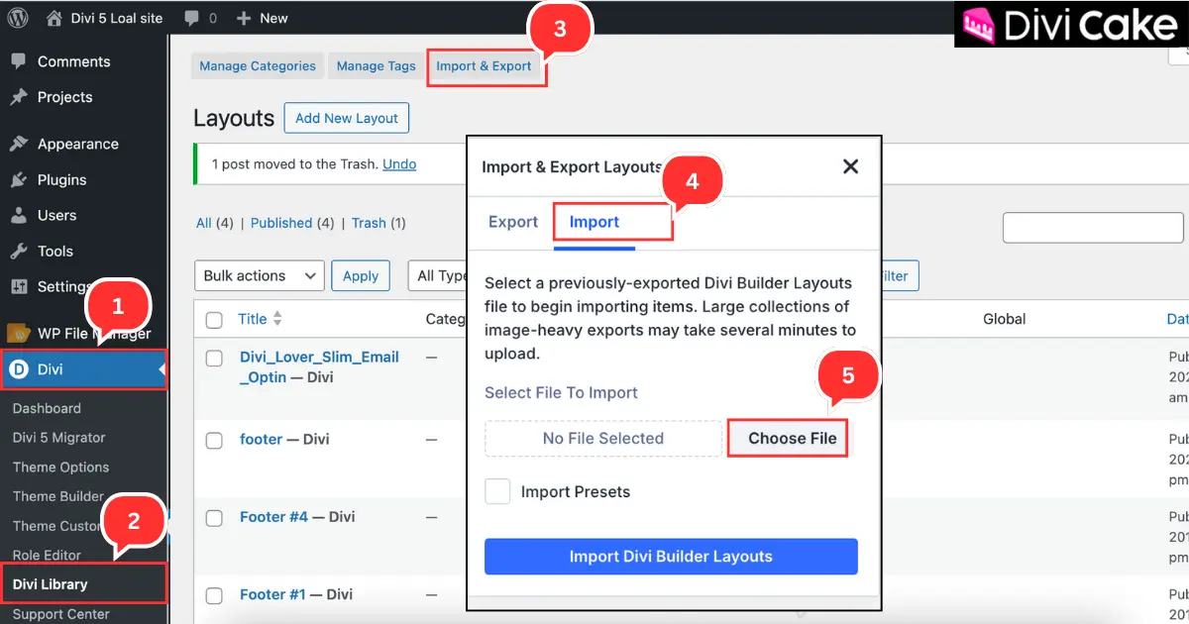Open the Footer #4 layout link
This screenshot has width=1189, height=624.
coord(274,517)
